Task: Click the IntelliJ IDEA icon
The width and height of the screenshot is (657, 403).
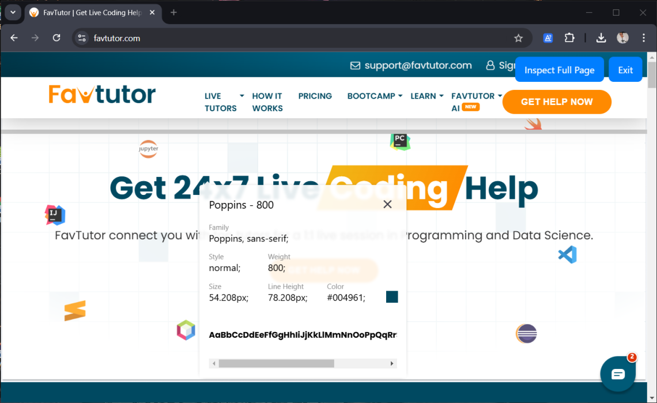Action: coord(55,214)
